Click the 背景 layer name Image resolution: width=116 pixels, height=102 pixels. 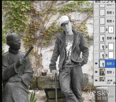(x=110, y=80)
